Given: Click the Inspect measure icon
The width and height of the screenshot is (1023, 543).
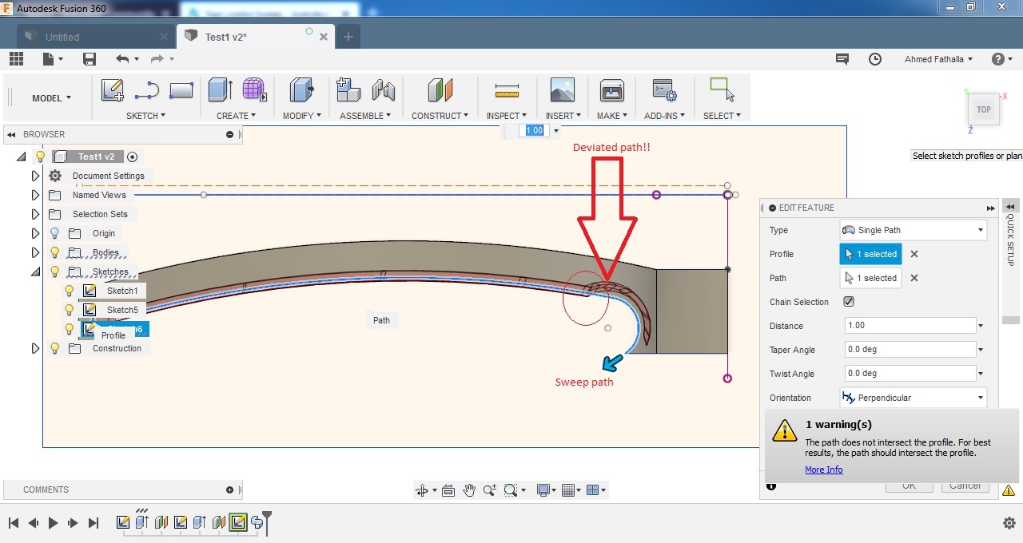Looking at the screenshot, I should [x=505, y=92].
